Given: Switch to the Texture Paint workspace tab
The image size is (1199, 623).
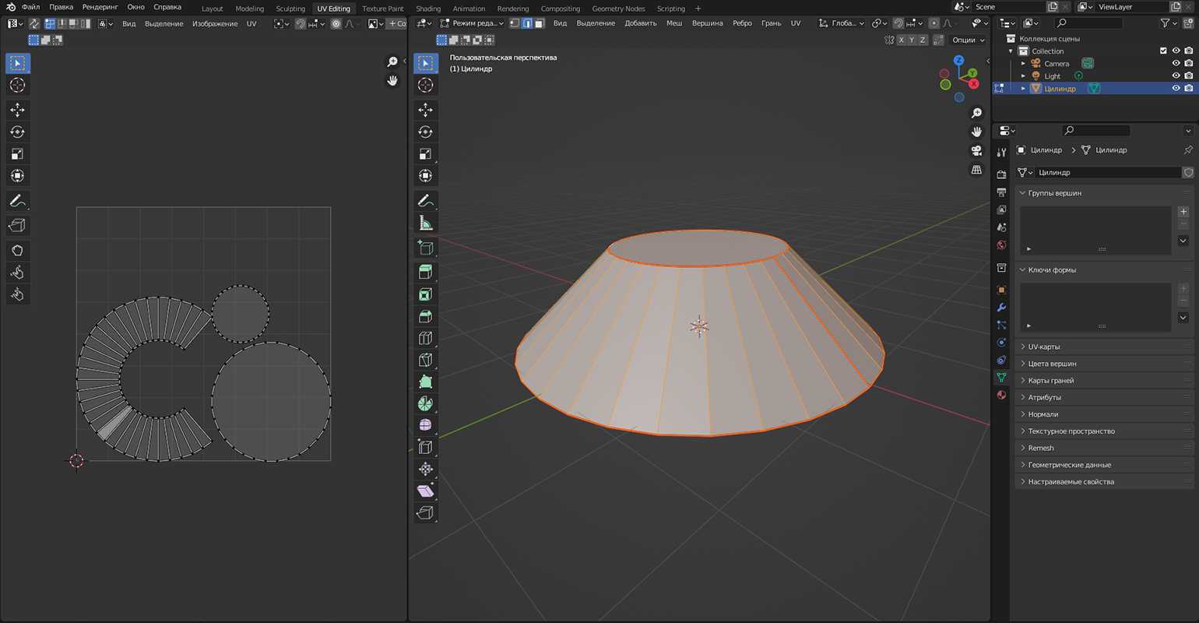Looking at the screenshot, I should (382, 9).
